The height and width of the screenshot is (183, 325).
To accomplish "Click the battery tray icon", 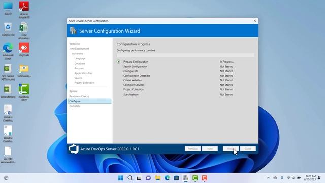I will pyautogui.click(x=299, y=178).
